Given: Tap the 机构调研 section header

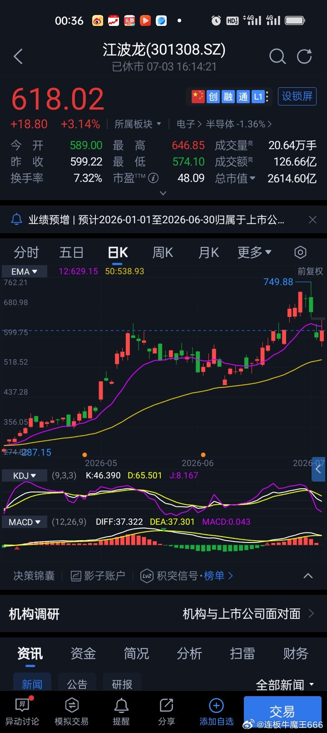Looking at the screenshot, I should click(34, 614).
